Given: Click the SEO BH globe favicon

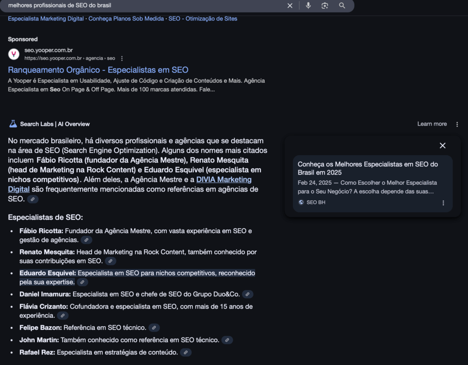Looking at the screenshot, I should pyautogui.click(x=301, y=203).
